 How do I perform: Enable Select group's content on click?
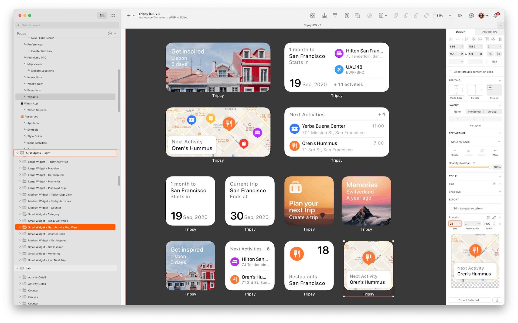tap(450, 72)
